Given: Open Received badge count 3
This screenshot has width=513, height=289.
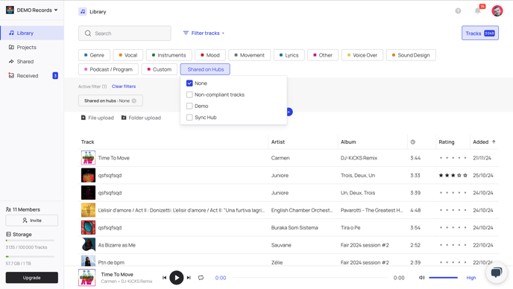Looking at the screenshot, I should point(55,75).
